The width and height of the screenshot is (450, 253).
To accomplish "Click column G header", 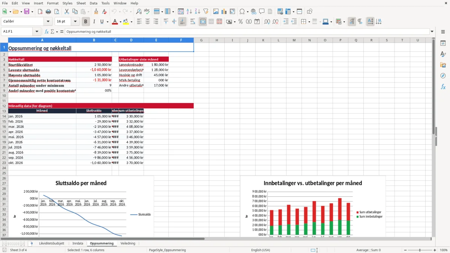I will click(201, 40).
